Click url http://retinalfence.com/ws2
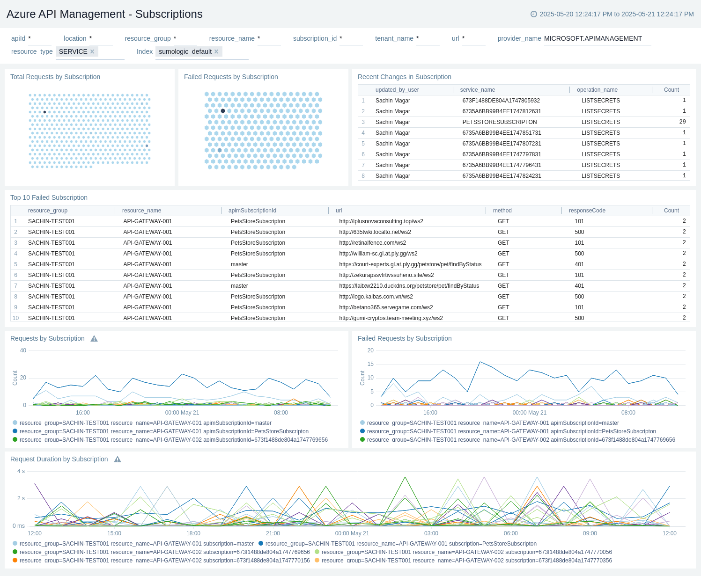The image size is (701, 576). [373, 243]
